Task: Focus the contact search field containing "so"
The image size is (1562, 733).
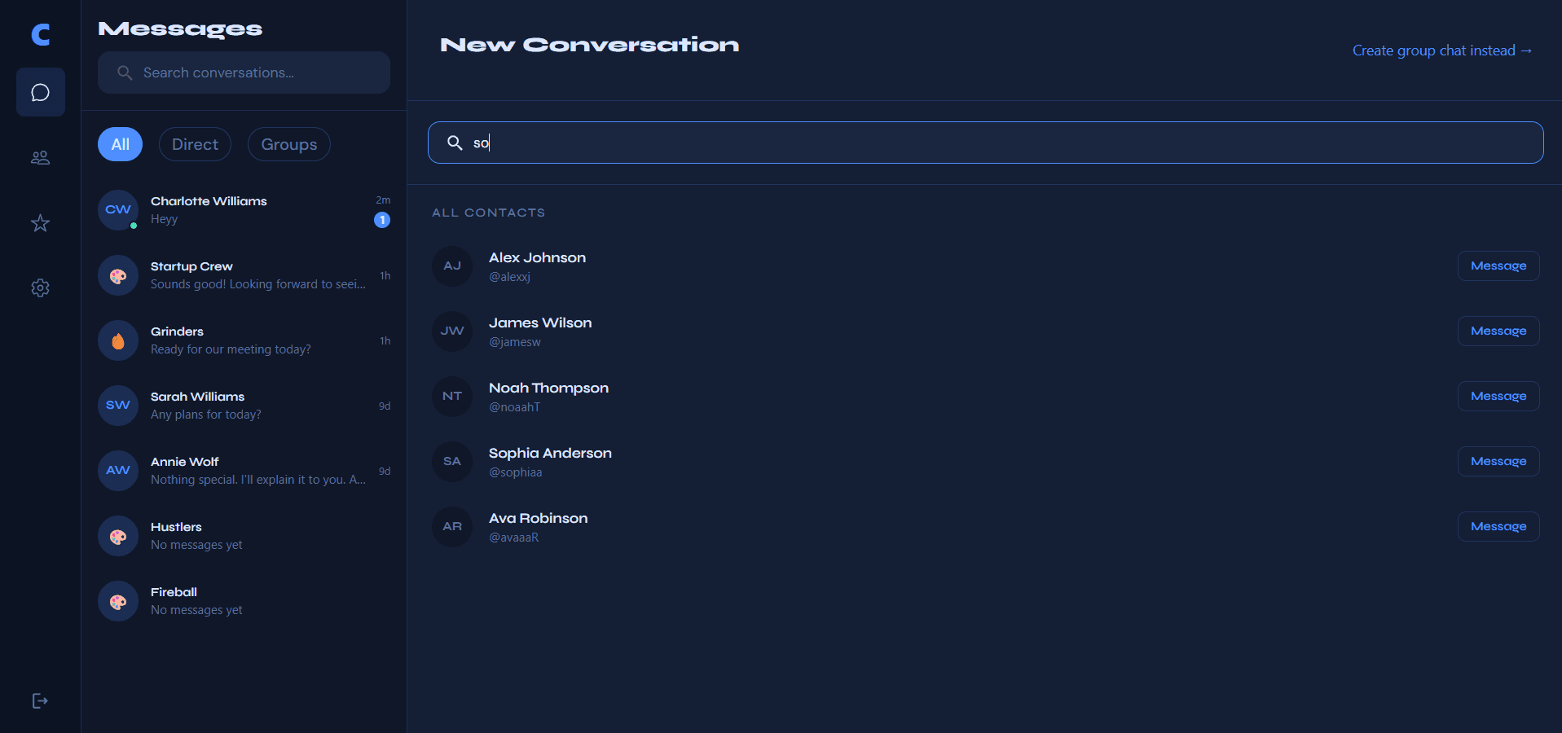Action: point(986,143)
